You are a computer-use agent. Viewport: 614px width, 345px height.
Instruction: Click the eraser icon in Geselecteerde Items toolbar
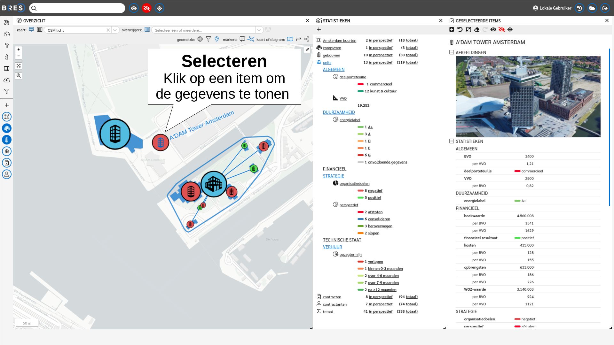click(476, 30)
